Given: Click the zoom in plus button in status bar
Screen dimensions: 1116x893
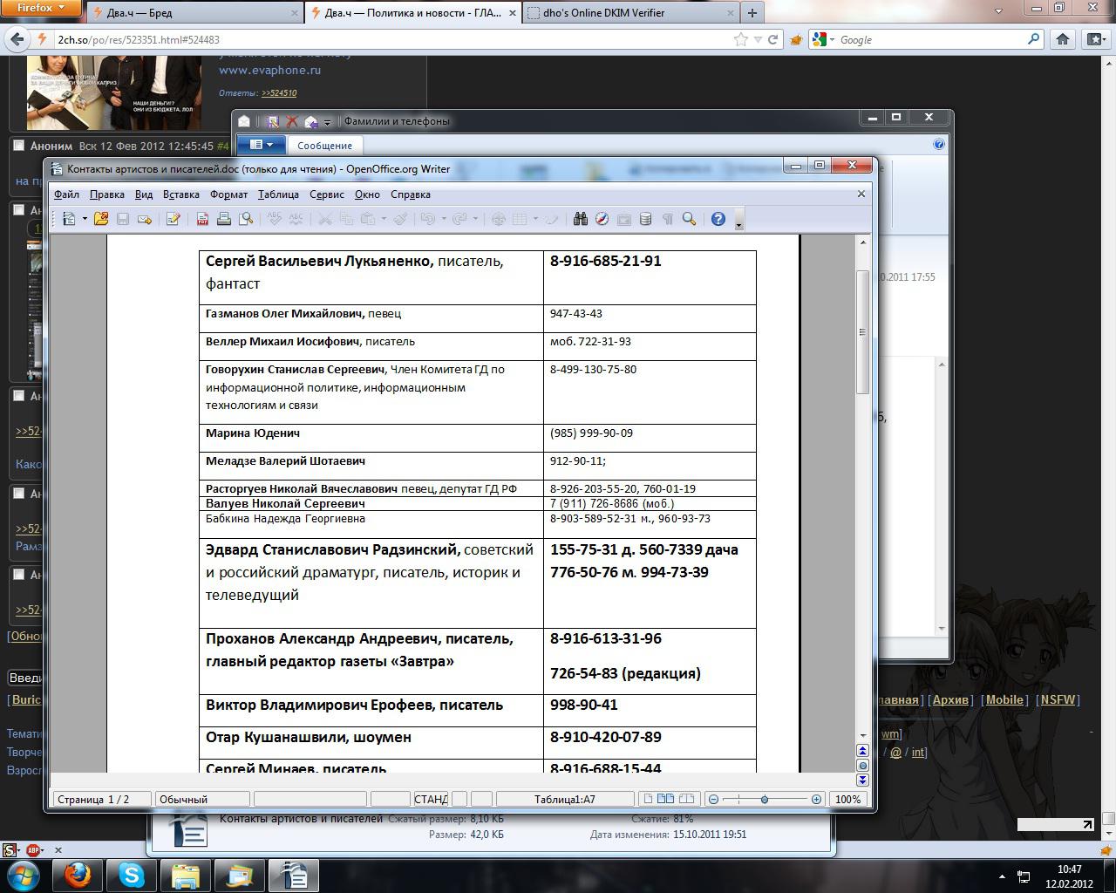Looking at the screenshot, I should coord(816,799).
